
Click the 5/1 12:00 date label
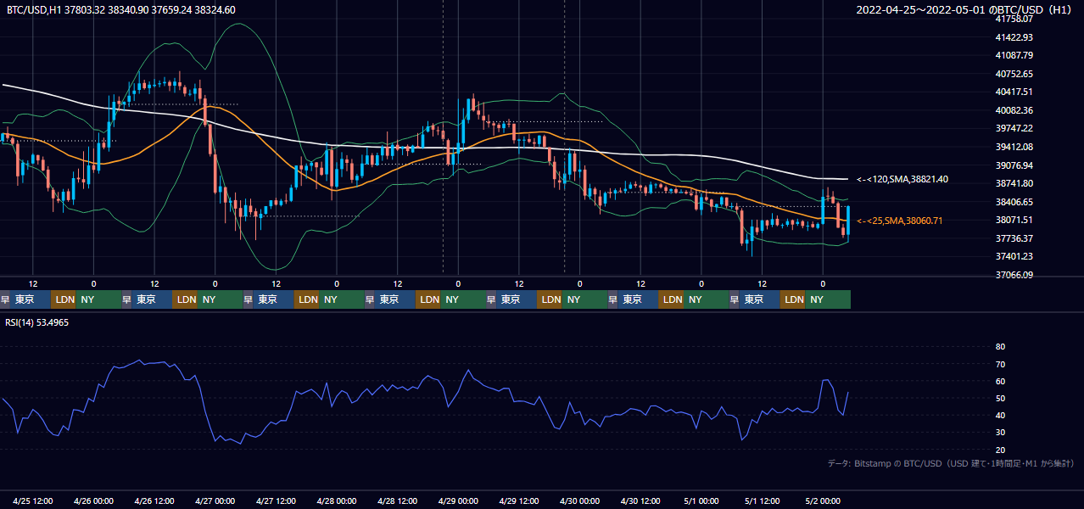pyautogui.click(x=763, y=501)
